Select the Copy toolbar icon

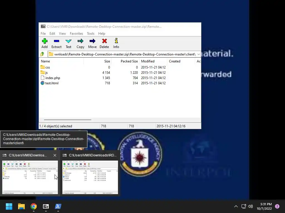(80, 41)
